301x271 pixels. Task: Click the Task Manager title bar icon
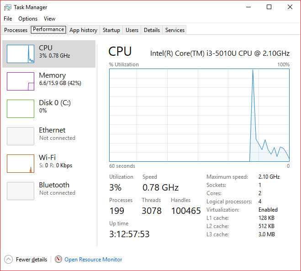8,7
